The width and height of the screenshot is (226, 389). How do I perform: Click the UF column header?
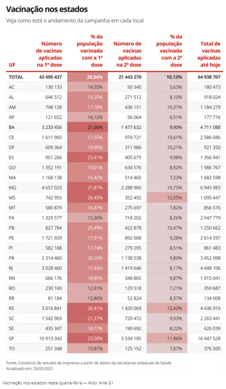tap(12, 65)
